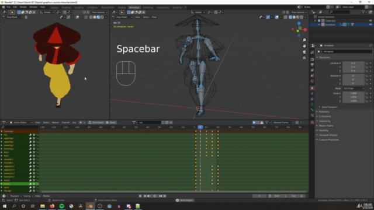Viewport: 374px width, 210px height.
Task: Click the Blender icon in the taskbar
Action: (x=91, y=206)
